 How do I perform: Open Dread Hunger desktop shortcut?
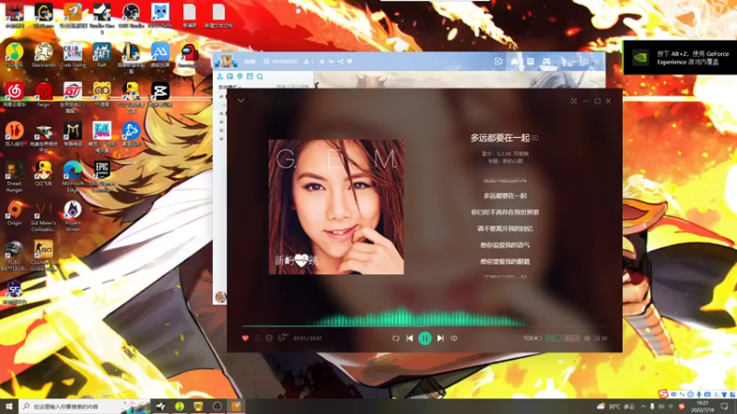click(14, 177)
